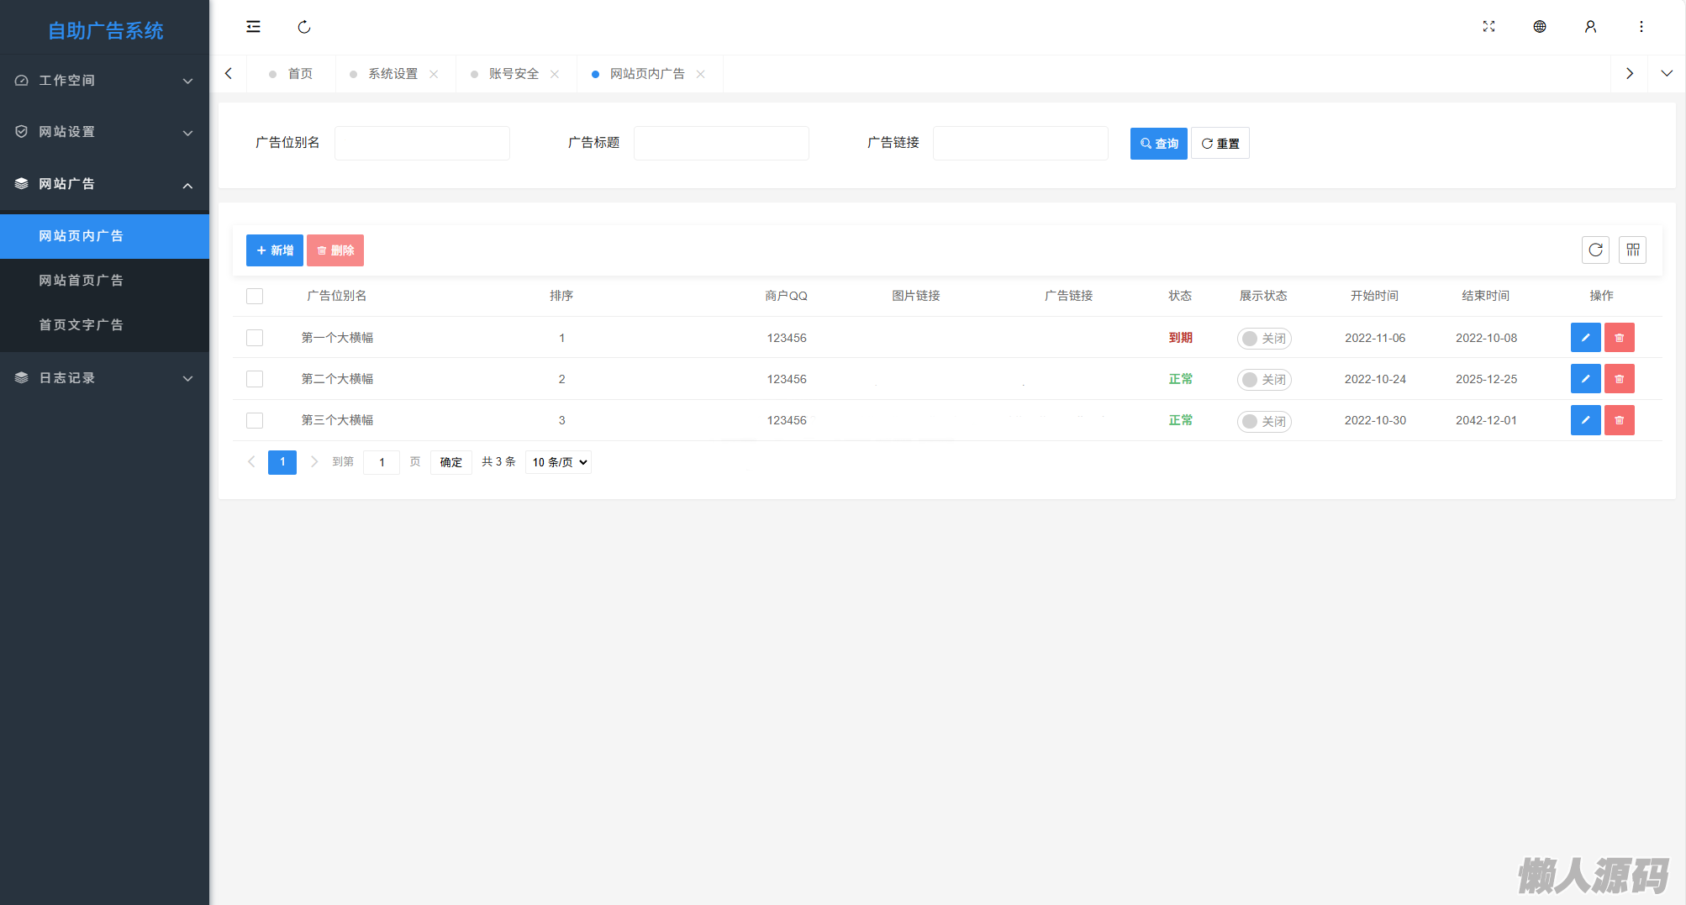Check the box for 第二个大横幅 row
Screen dimensions: 1686x905
(x=255, y=379)
